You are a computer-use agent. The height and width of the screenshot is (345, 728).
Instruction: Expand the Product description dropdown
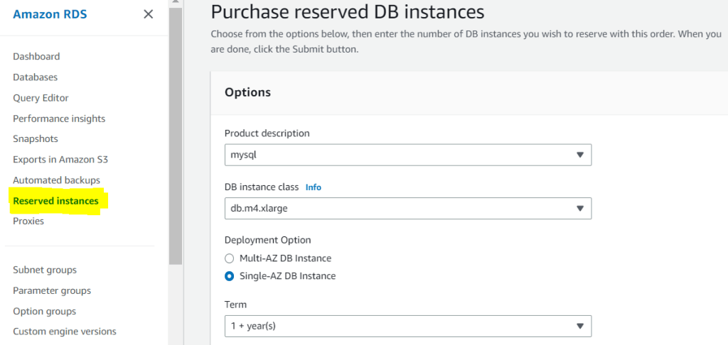tap(407, 154)
